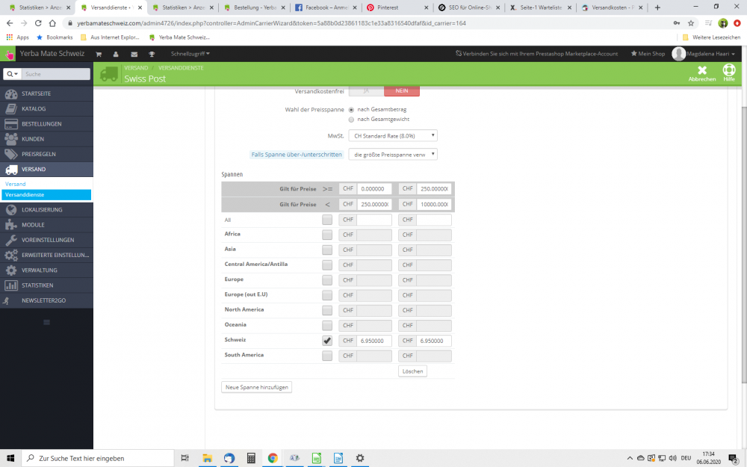Switch to the Facebook browser tab

326,7
